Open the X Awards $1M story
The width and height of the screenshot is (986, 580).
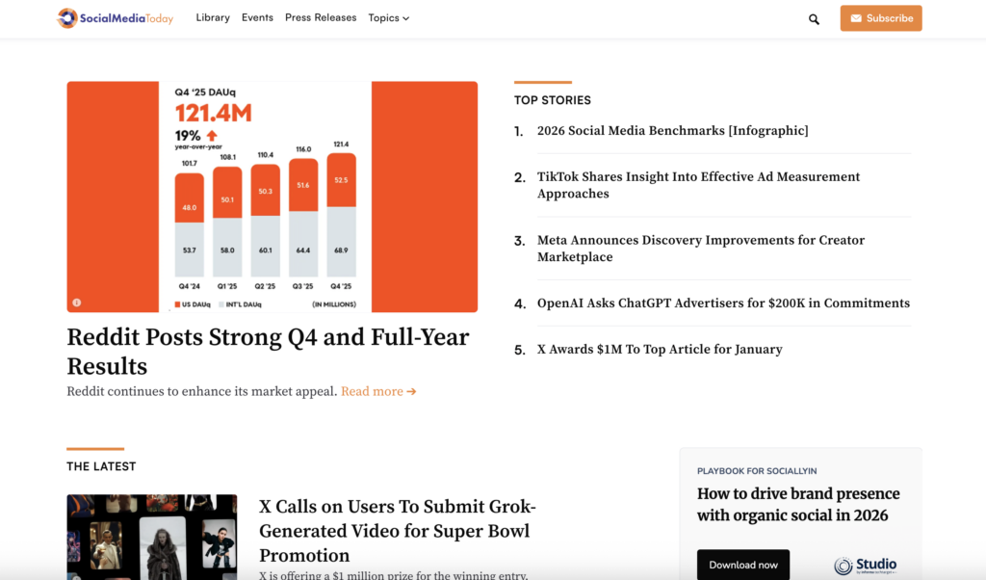click(659, 350)
